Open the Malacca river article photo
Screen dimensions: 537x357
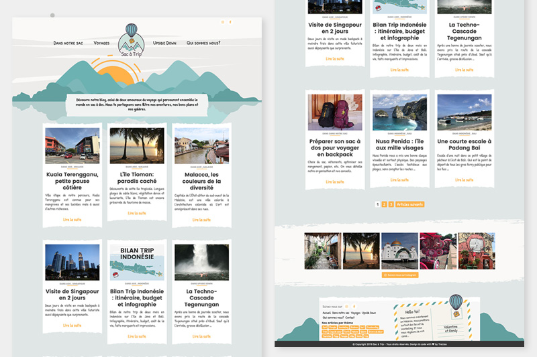pyautogui.click(x=202, y=145)
